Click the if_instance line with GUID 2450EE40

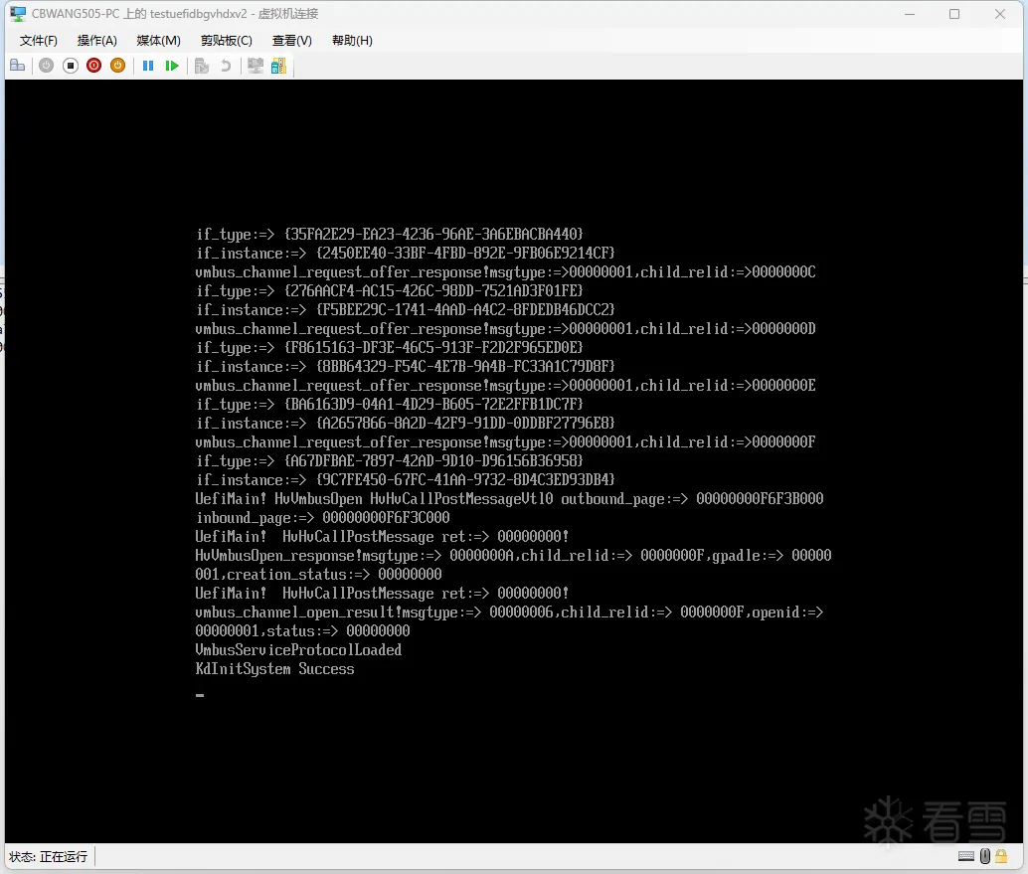pyautogui.click(x=406, y=254)
